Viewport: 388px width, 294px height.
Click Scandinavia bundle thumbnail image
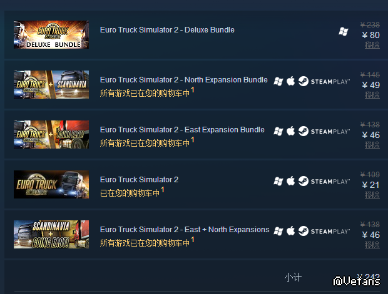point(51,84)
